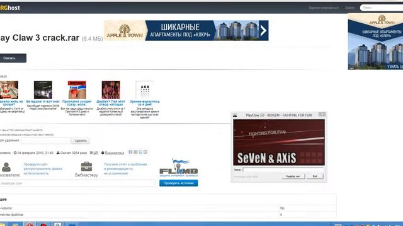Click Exit in the keygen window

315,176
